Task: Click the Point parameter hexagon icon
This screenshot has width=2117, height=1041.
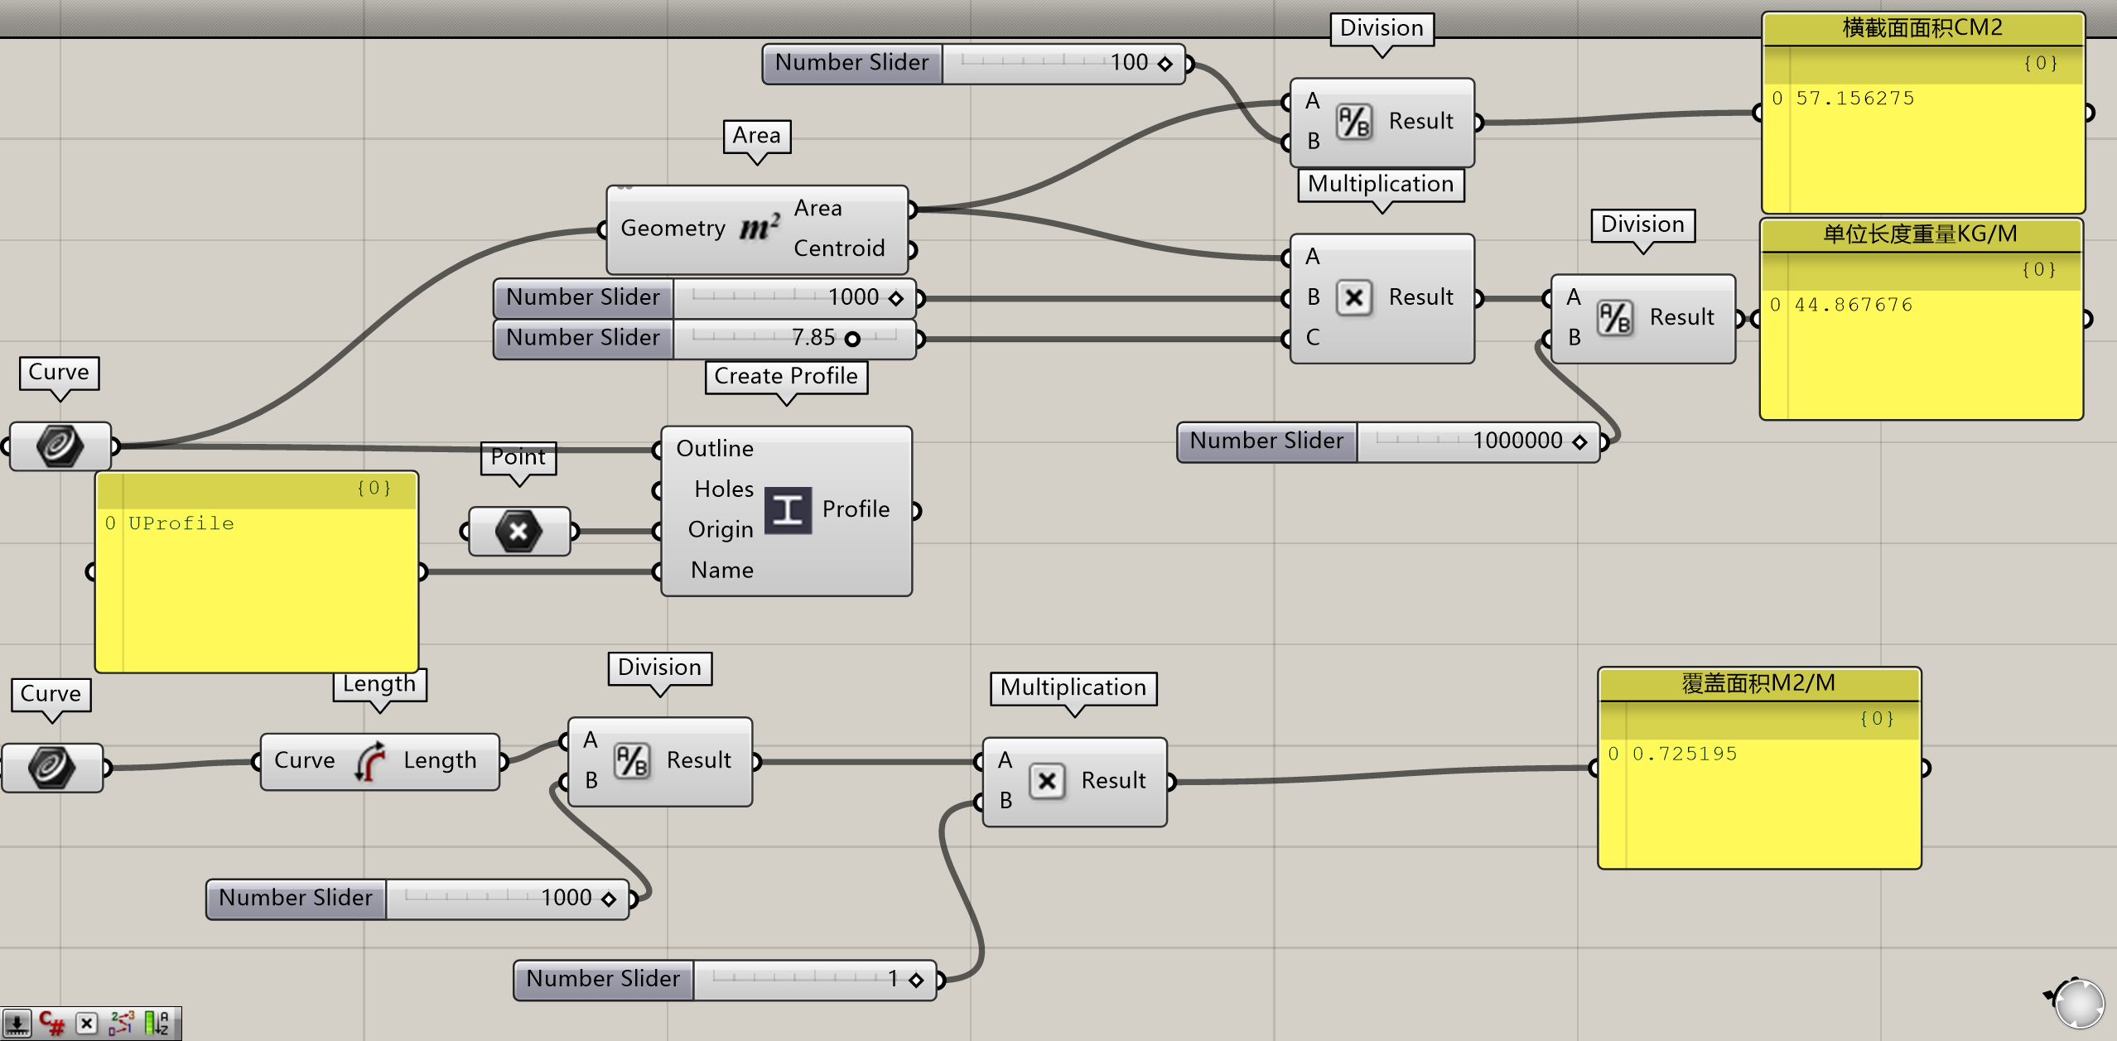Action: click(518, 532)
